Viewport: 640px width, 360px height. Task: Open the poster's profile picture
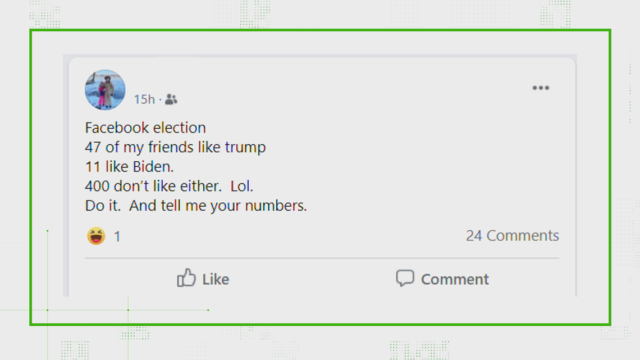pos(105,90)
